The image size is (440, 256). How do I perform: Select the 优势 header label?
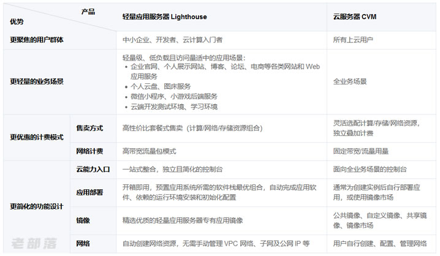[x=17, y=21]
